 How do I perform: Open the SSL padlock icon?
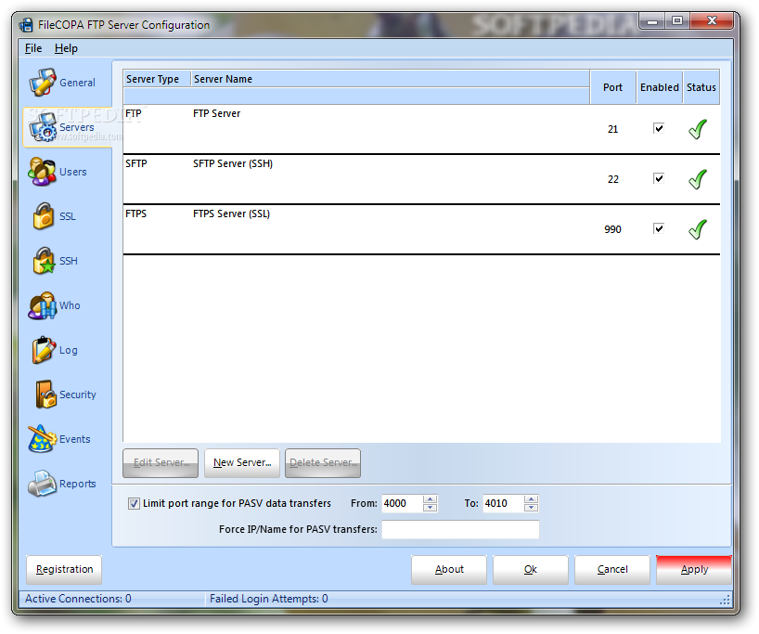[x=43, y=216]
